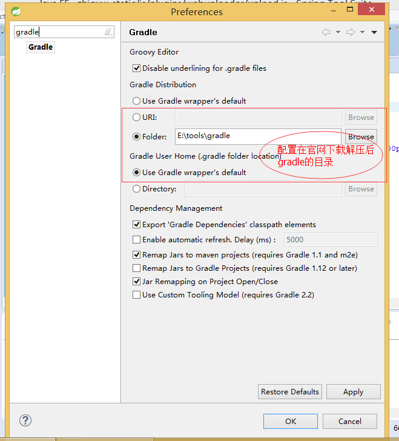Click the gradle filter text field

[64, 31]
